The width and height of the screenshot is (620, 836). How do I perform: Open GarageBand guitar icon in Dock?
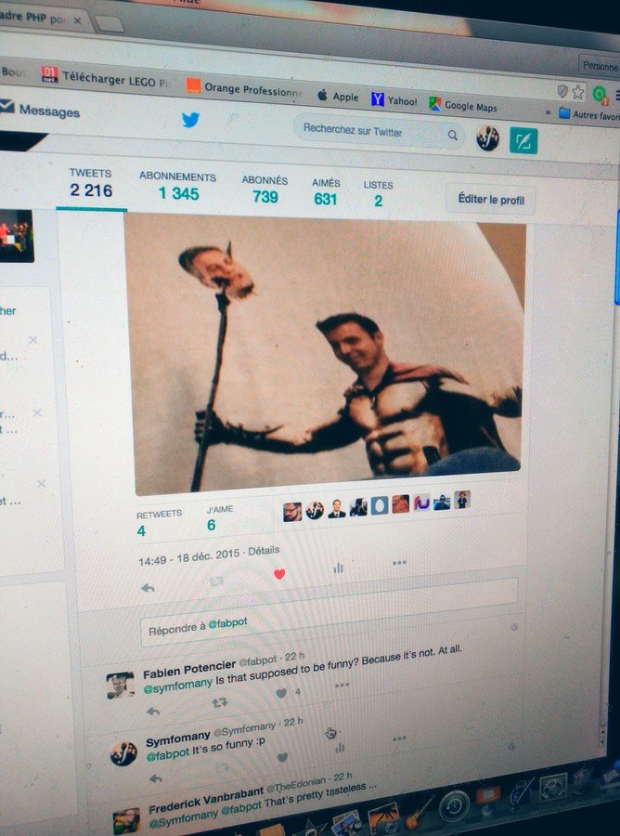click(420, 813)
